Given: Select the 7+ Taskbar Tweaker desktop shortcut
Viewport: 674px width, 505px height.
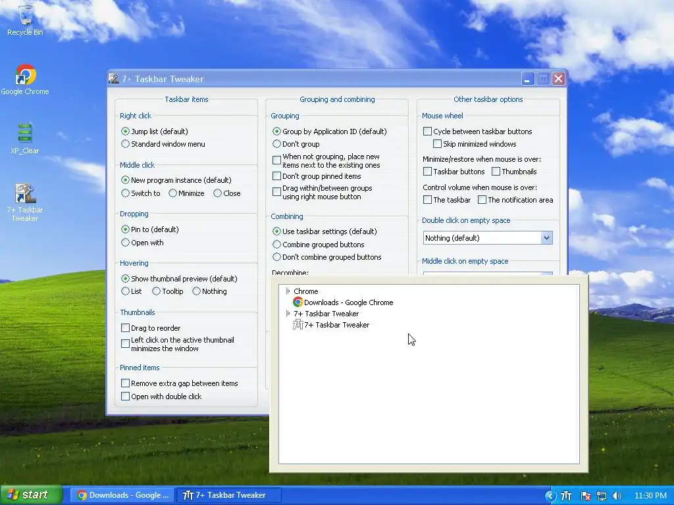Looking at the screenshot, I should [x=25, y=202].
